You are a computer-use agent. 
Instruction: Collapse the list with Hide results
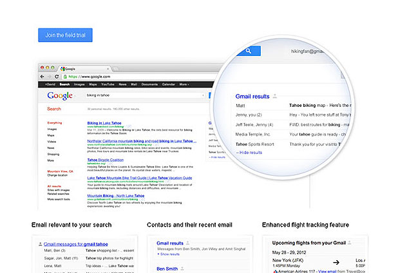pos(249,153)
